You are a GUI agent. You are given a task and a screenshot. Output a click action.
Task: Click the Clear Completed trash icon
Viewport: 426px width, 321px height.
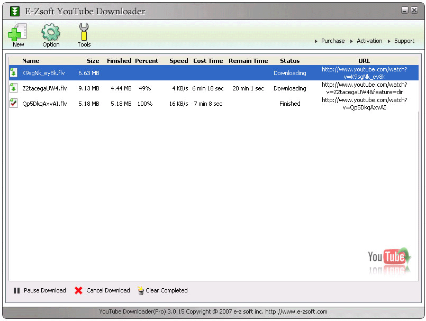141,290
